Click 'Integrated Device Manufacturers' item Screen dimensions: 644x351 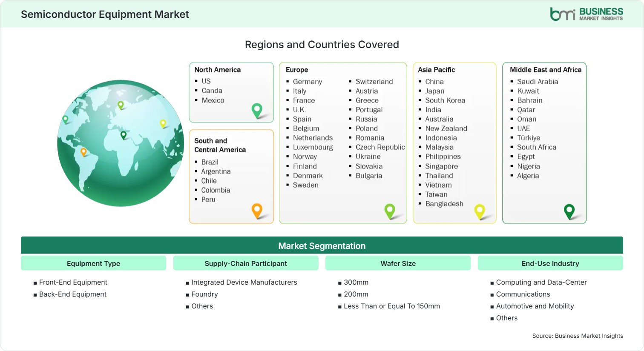244,282
